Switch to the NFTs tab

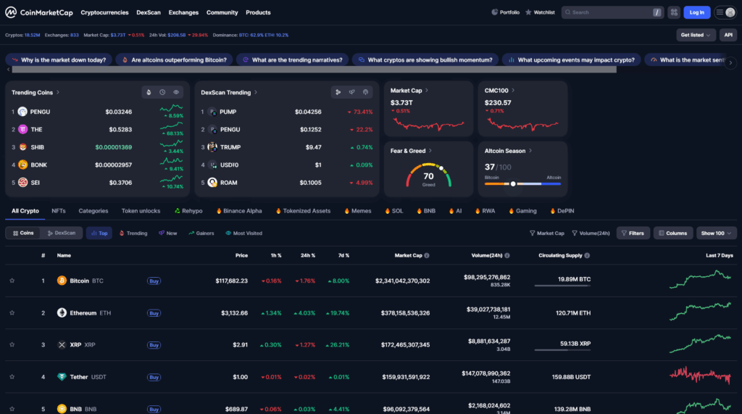pyautogui.click(x=59, y=211)
